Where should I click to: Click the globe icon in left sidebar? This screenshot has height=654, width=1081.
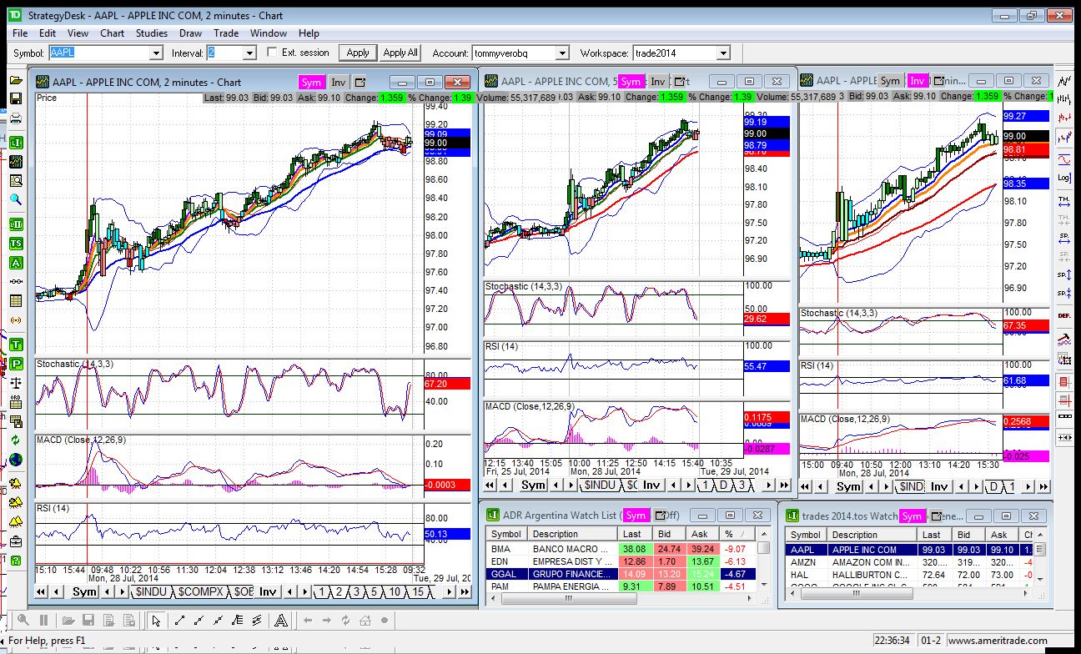click(15, 460)
